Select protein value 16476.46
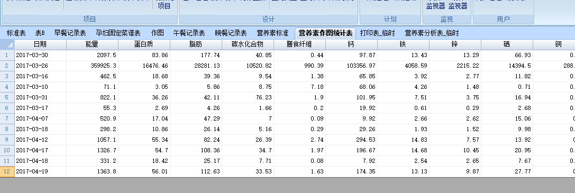Screen dimensions: 575x193 pyautogui.click(x=144, y=66)
